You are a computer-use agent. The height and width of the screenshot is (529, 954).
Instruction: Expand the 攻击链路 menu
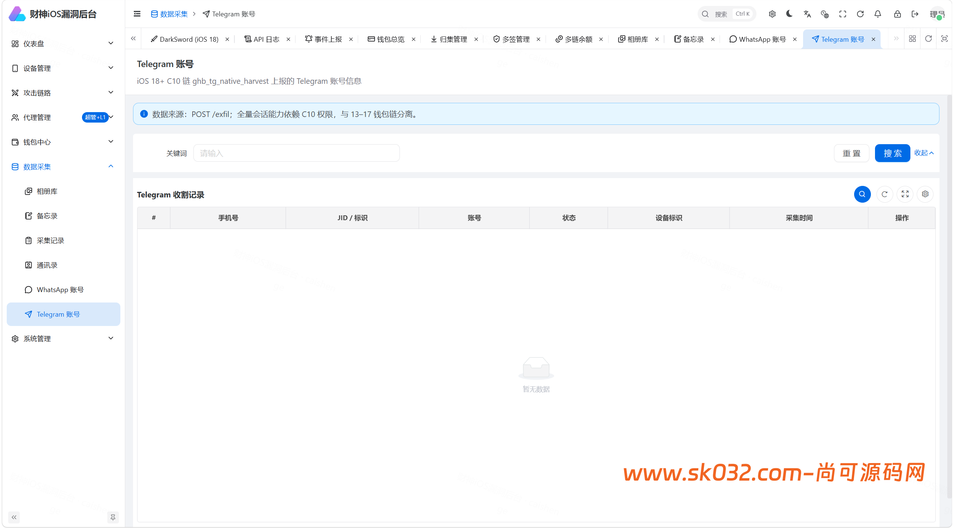[63, 93]
